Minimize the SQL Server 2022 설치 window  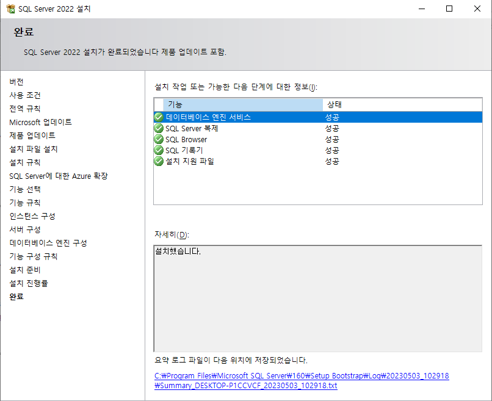pyautogui.click(x=422, y=9)
